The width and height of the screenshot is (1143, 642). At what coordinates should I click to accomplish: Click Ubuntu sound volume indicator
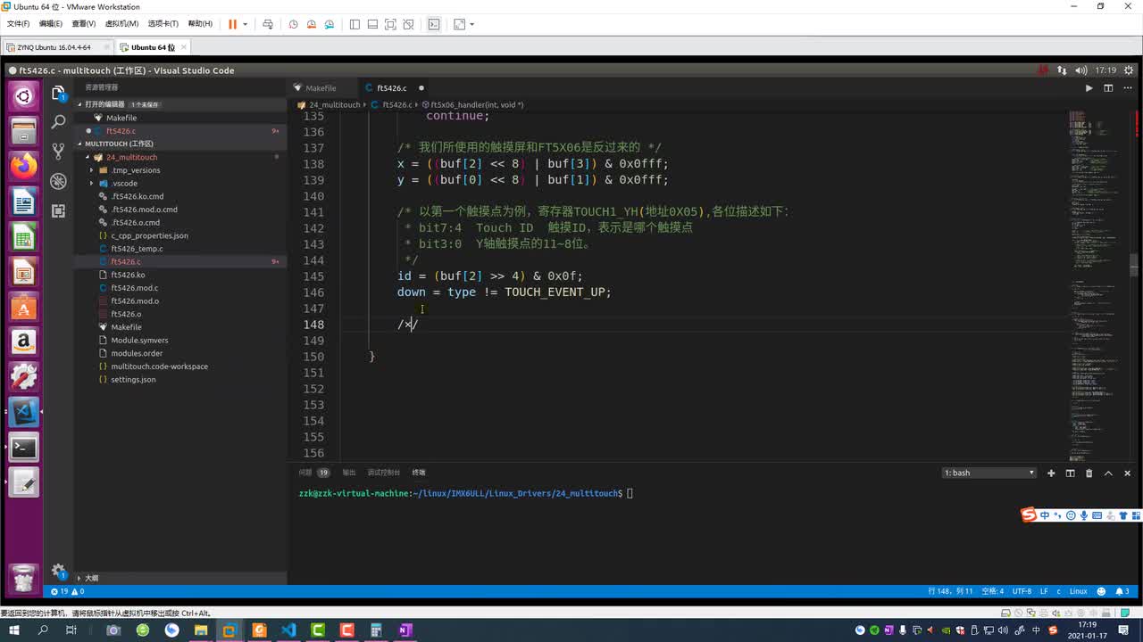[x=1080, y=70]
